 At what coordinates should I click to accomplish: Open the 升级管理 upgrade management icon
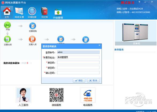pyautogui.click(x=58, y=14)
